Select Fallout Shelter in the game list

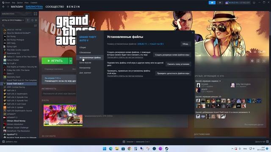coord(13,60)
